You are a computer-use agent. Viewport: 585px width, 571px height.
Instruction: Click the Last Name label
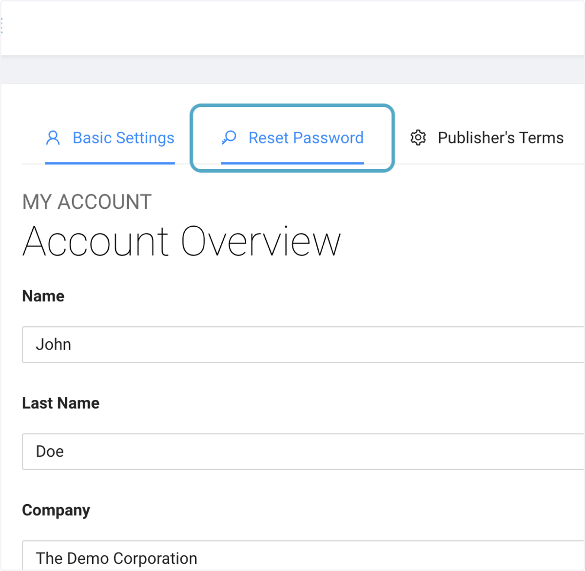(x=61, y=403)
